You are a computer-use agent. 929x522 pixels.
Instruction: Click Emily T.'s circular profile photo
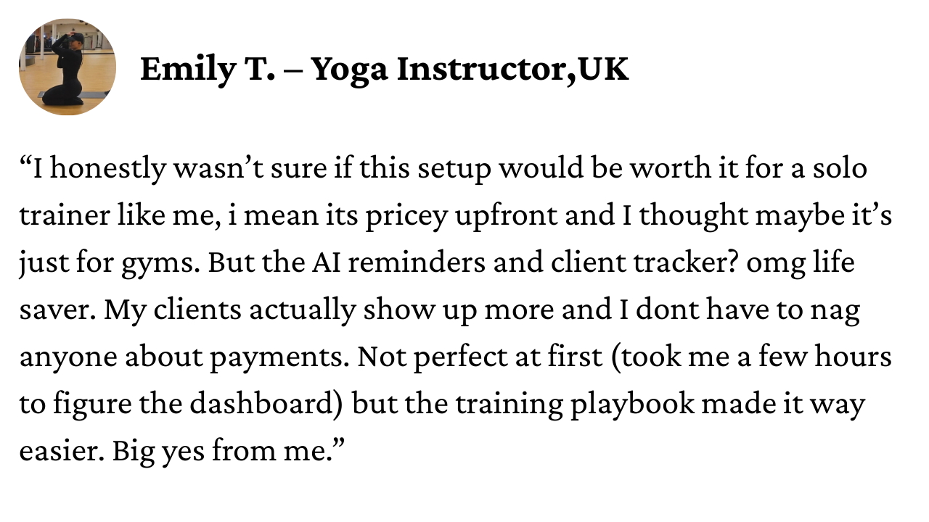[x=67, y=67]
